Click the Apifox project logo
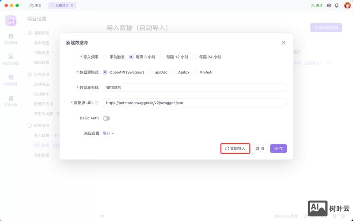This screenshot has width=353, height=221. point(11,21)
